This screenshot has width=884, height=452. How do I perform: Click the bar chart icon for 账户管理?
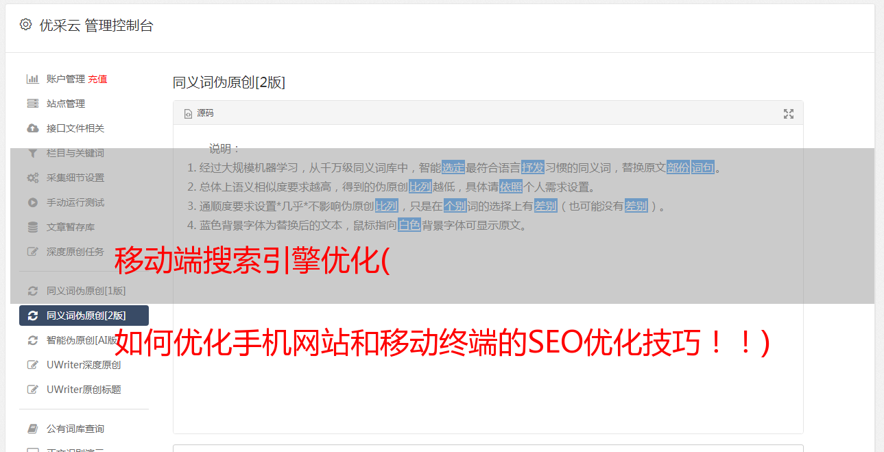32,79
